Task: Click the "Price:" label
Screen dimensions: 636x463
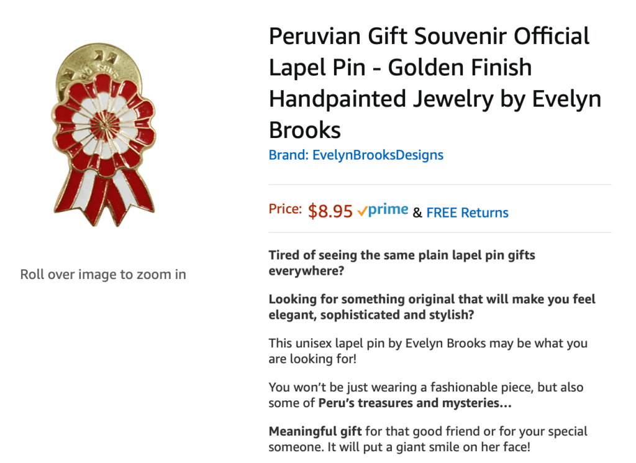Action: point(285,209)
